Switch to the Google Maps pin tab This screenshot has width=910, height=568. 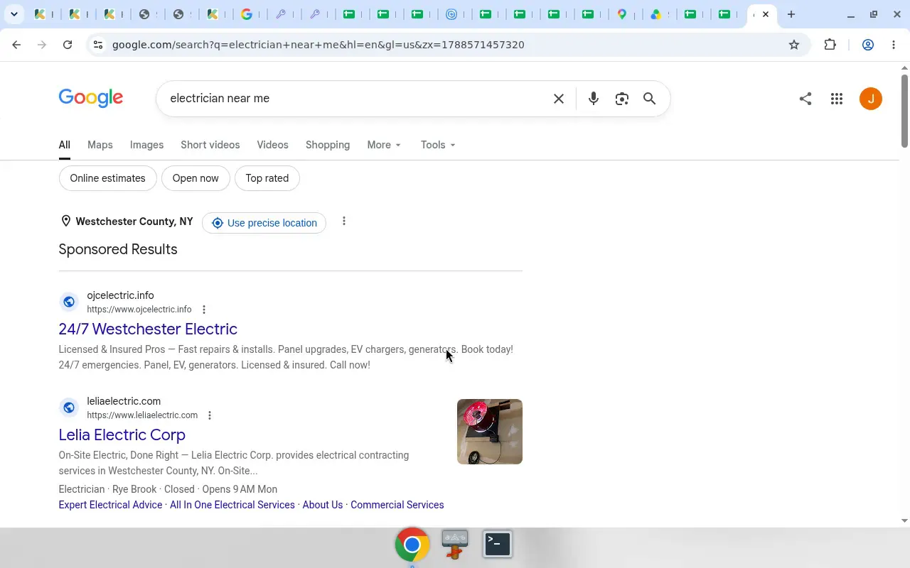point(623,14)
